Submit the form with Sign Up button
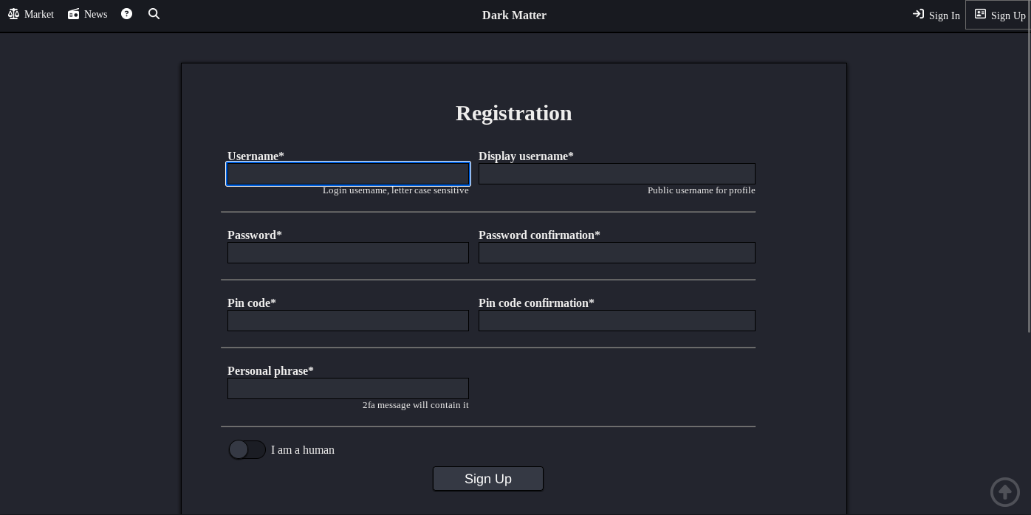Screen dimensions: 1031x515 [488, 479]
